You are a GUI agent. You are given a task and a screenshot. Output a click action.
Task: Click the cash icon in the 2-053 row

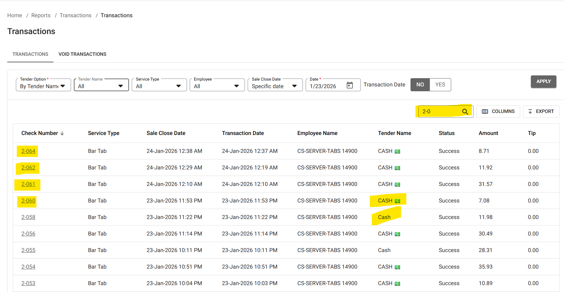tap(397, 284)
